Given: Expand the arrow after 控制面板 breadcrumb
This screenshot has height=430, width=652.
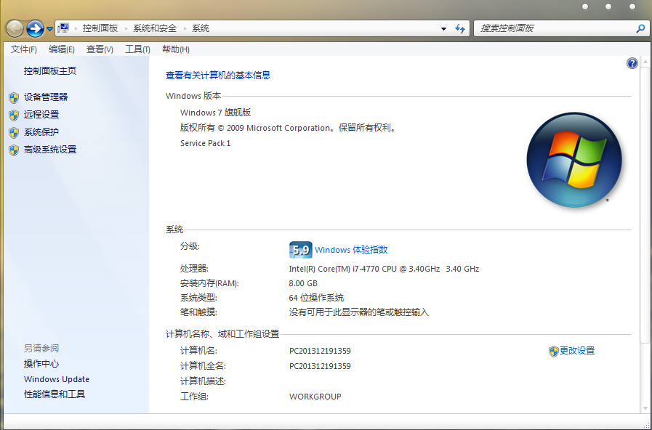Looking at the screenshot, I should (126, 28).
